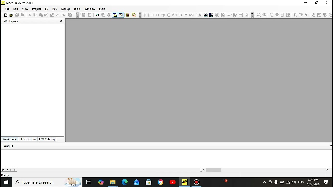Click the compile checkmark-page icon
The image size is (333, 187).
(200, 15)
